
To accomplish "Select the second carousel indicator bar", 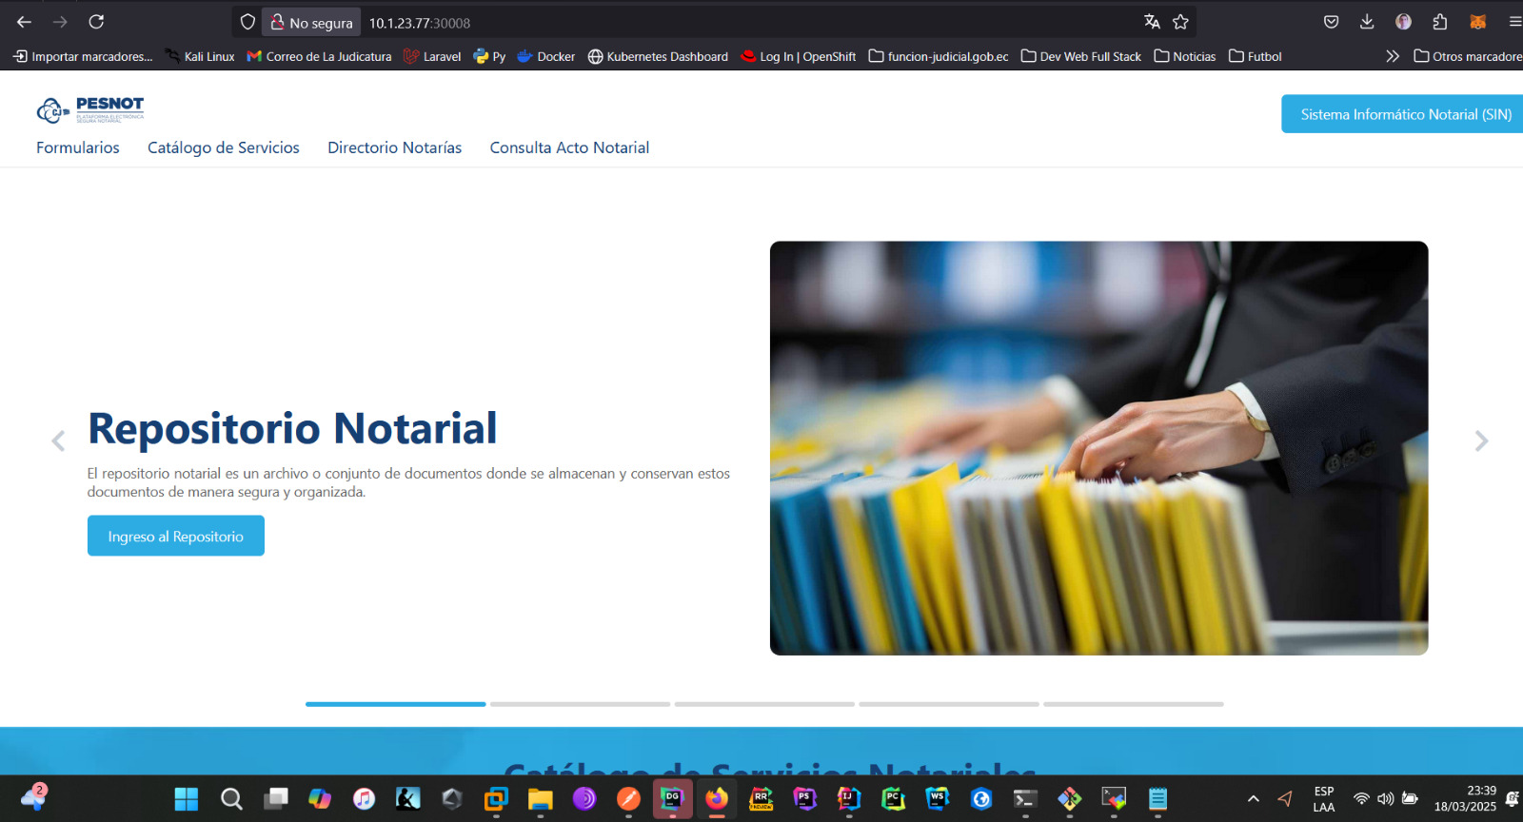I will (580, 704).
